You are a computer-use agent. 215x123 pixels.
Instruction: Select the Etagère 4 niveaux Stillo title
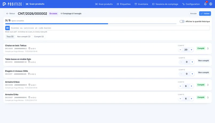[17, 71]
